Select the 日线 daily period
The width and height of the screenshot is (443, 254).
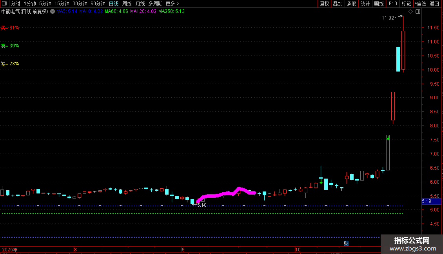[x=114, y=4]
